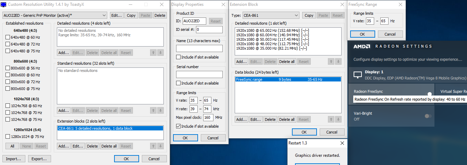Click the Product ID input field

click(x=194, y=21)
